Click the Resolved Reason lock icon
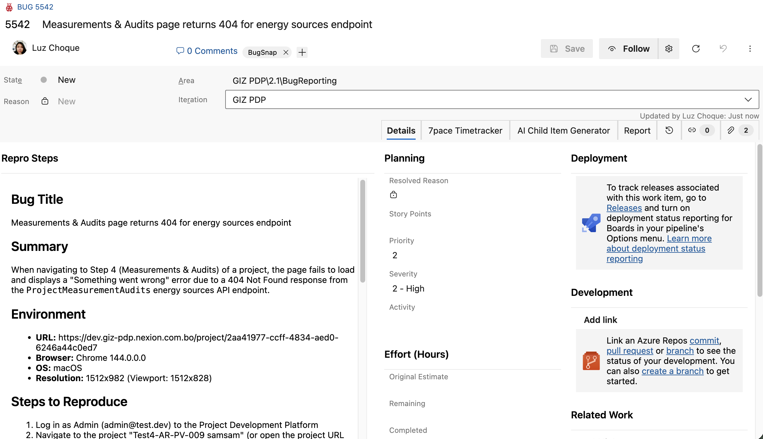 pos(393,195)
